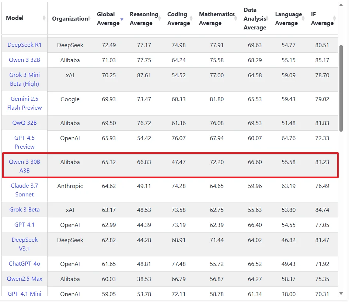The width and height of the screenshot is (349, 302).
Task: Open the ChatGPT-4o link
Action: click(x=24, y=263)
